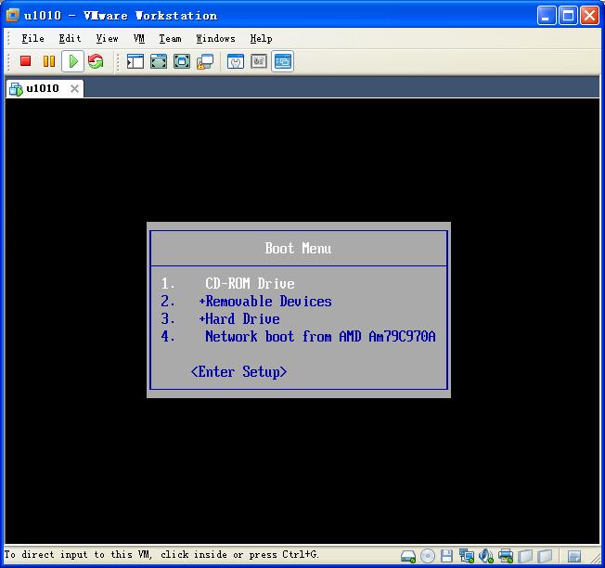The width and height of the screenshot is (605, 568).
Task: Click the network adapter status icon
Action: point(467,556)
